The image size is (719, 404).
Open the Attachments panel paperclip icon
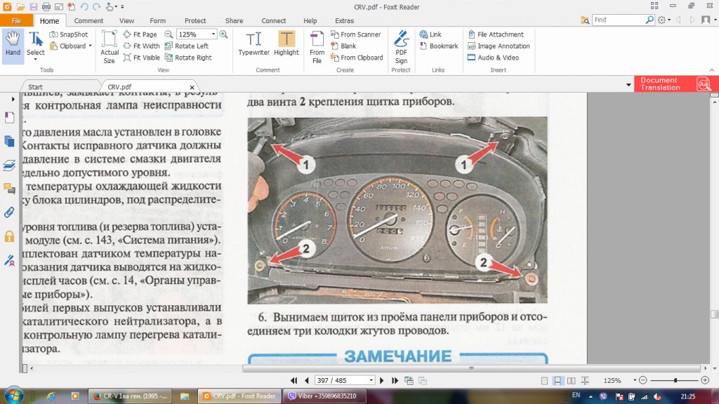coord(10,212)
